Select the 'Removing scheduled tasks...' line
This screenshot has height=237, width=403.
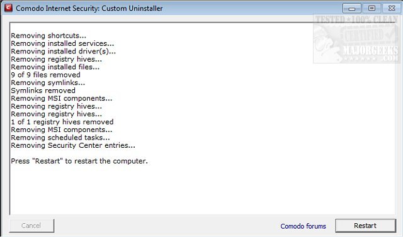[x=60, y=138]
